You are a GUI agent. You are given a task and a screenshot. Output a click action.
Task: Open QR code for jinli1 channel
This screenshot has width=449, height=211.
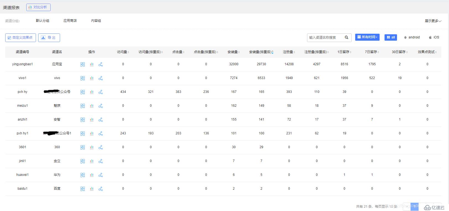(x=82, y=161)
